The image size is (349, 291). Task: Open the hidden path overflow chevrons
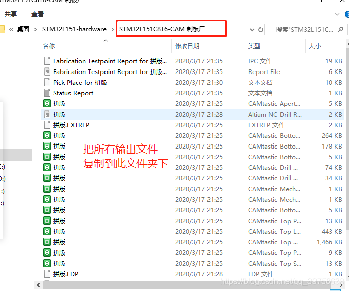11,29
